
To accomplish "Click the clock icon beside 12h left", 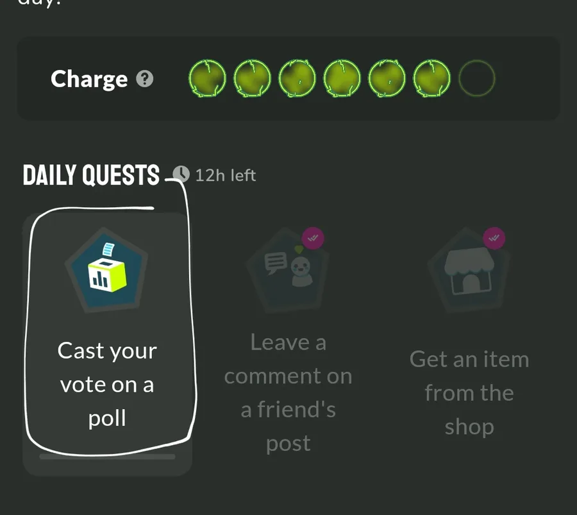I will [182, 174].
